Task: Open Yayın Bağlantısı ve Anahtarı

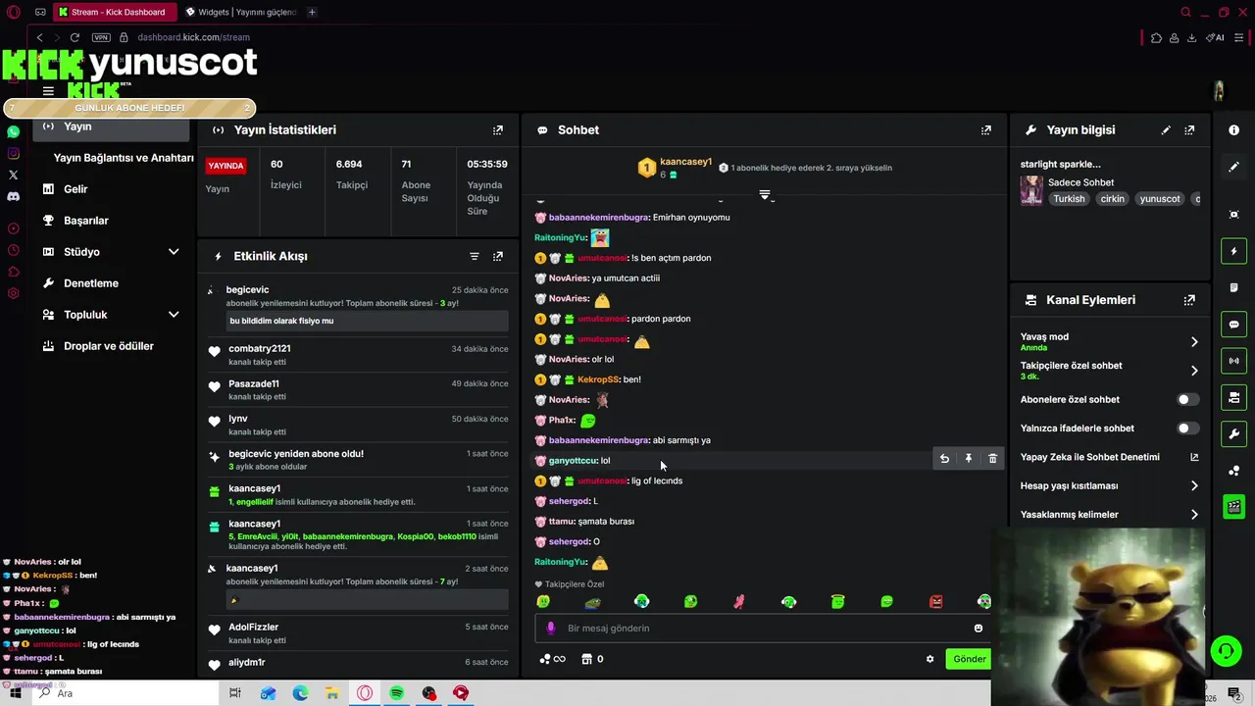Action: click(124, 158)
